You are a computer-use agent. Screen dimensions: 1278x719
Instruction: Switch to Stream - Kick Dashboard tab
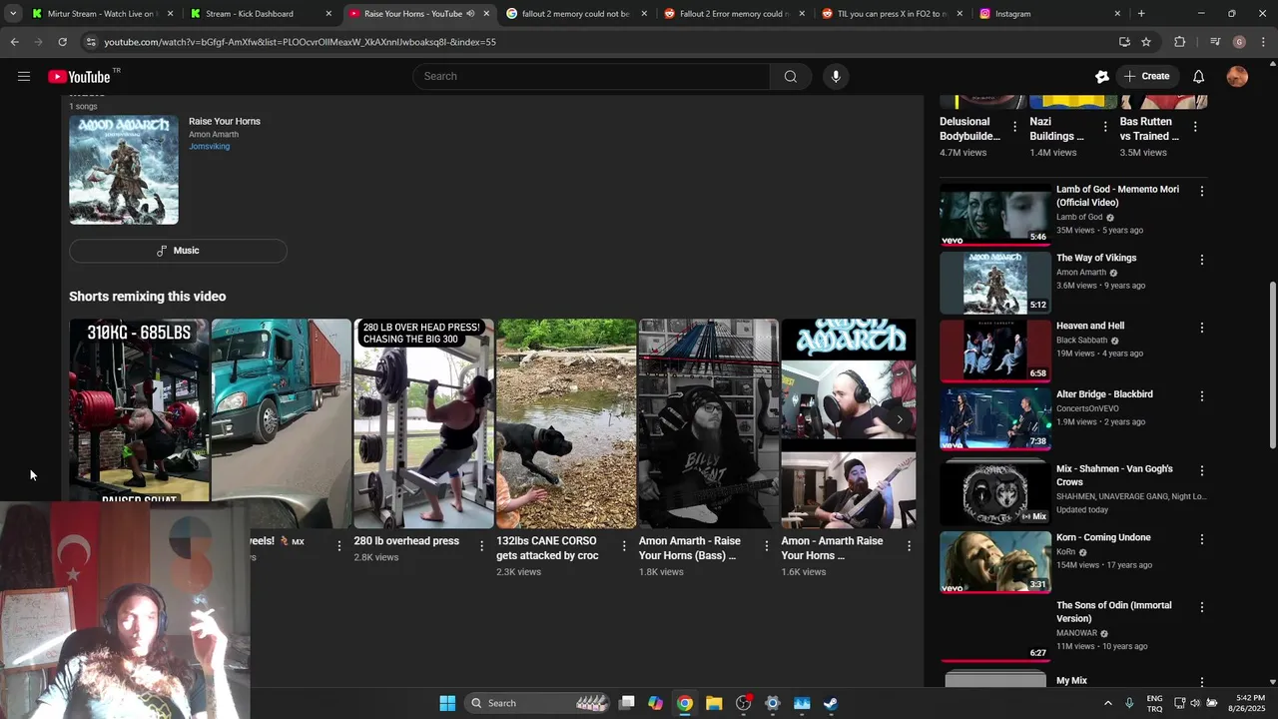click(x=262, y=14)
